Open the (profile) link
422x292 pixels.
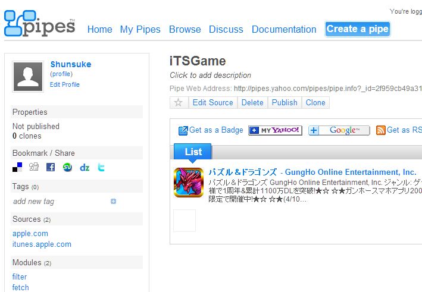[61, 74]
